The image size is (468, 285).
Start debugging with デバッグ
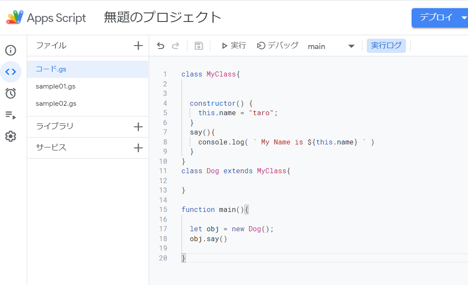click(278, 46)
